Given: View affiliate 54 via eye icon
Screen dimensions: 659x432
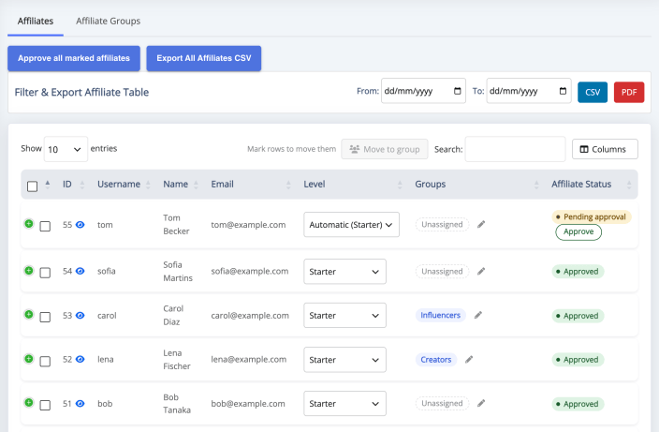Looking at the screenshot, I should click(x=80, y=271).
